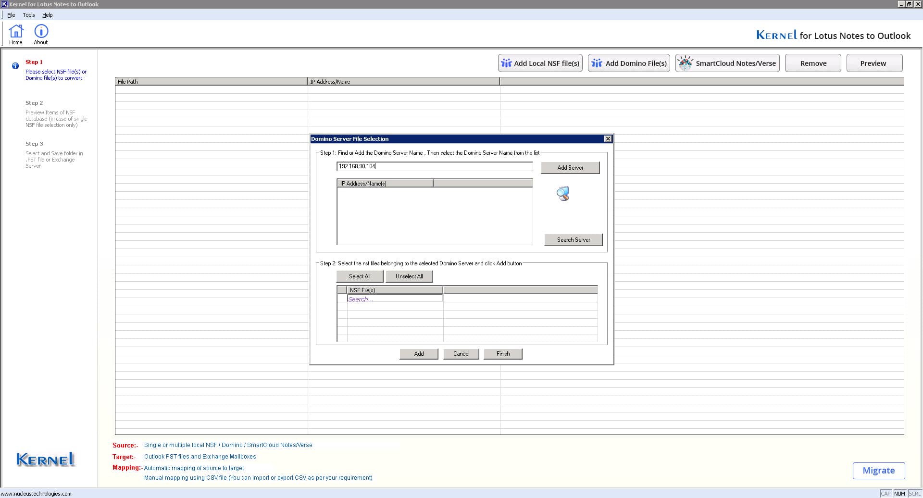Click the Step 1 info icon
The image size is (923, 498).
coord(15,66)
